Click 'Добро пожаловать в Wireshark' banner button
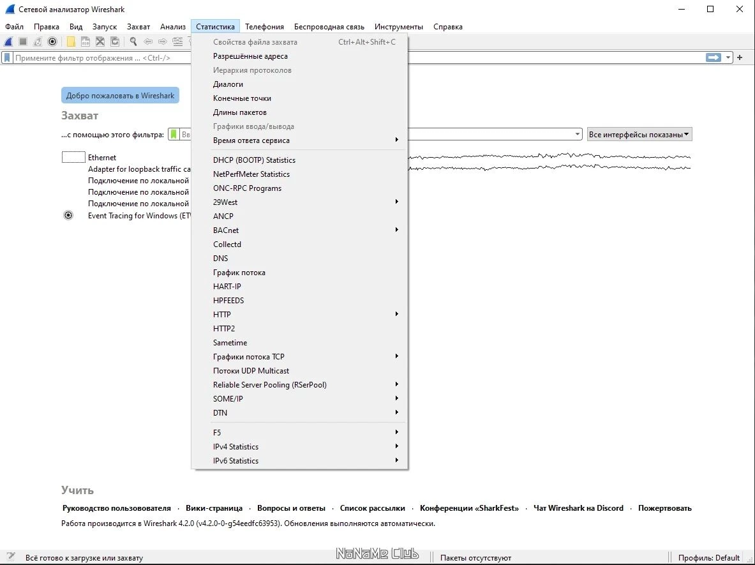The height and width of the screenshot is (565, 755). [121, 95]
